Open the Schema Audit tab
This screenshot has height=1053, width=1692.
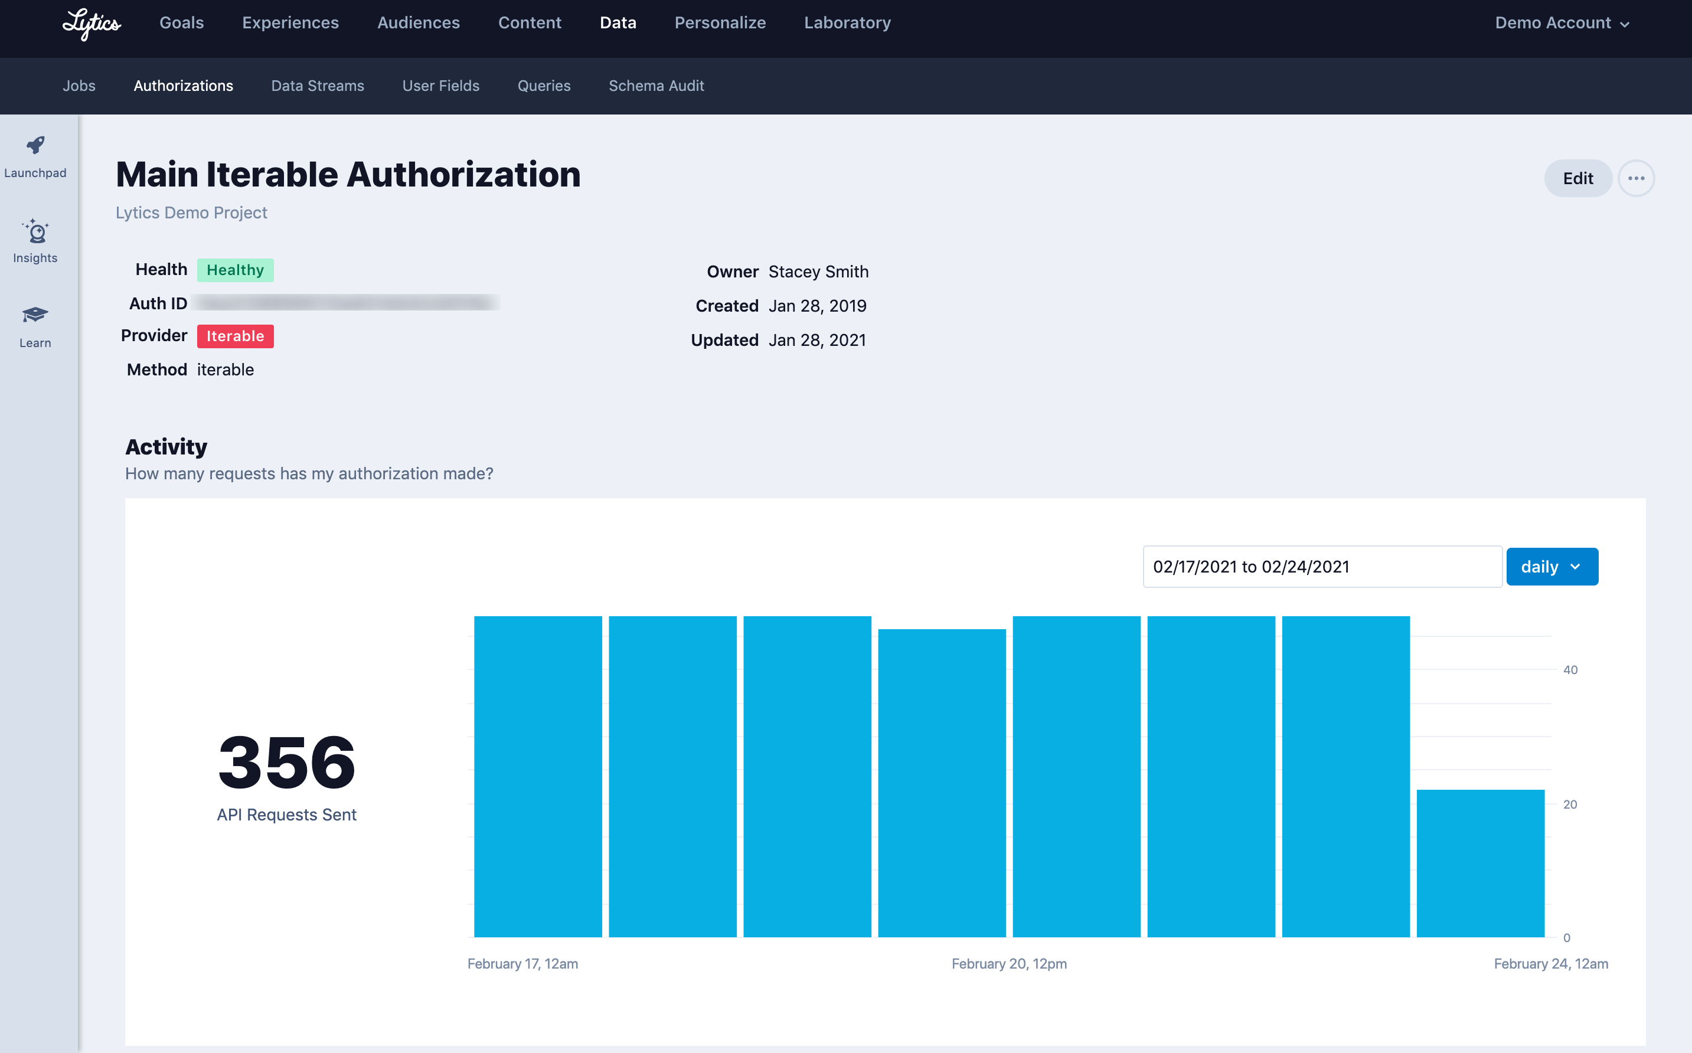[x=655, y=86]
